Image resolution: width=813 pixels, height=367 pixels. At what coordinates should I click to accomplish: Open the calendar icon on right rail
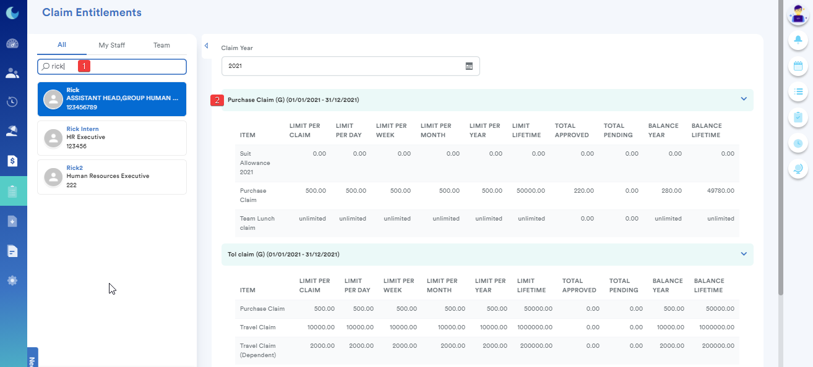pyautogui.click(x=798, y=65)
